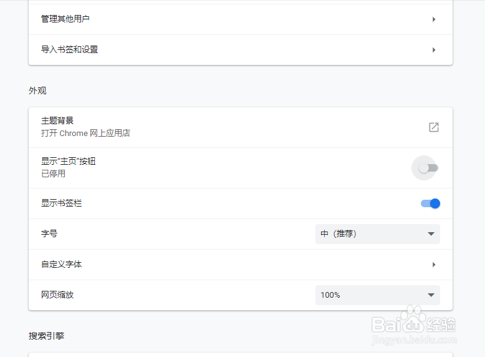Click the arrow beside 管理其他用户
This screenshot has width=485, height=357.
[434, 19]
